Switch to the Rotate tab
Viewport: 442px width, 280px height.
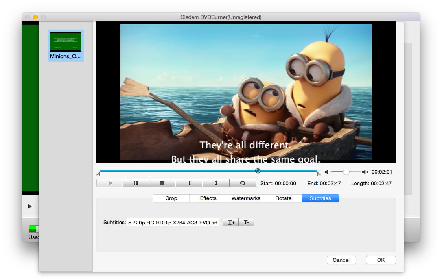283,198
